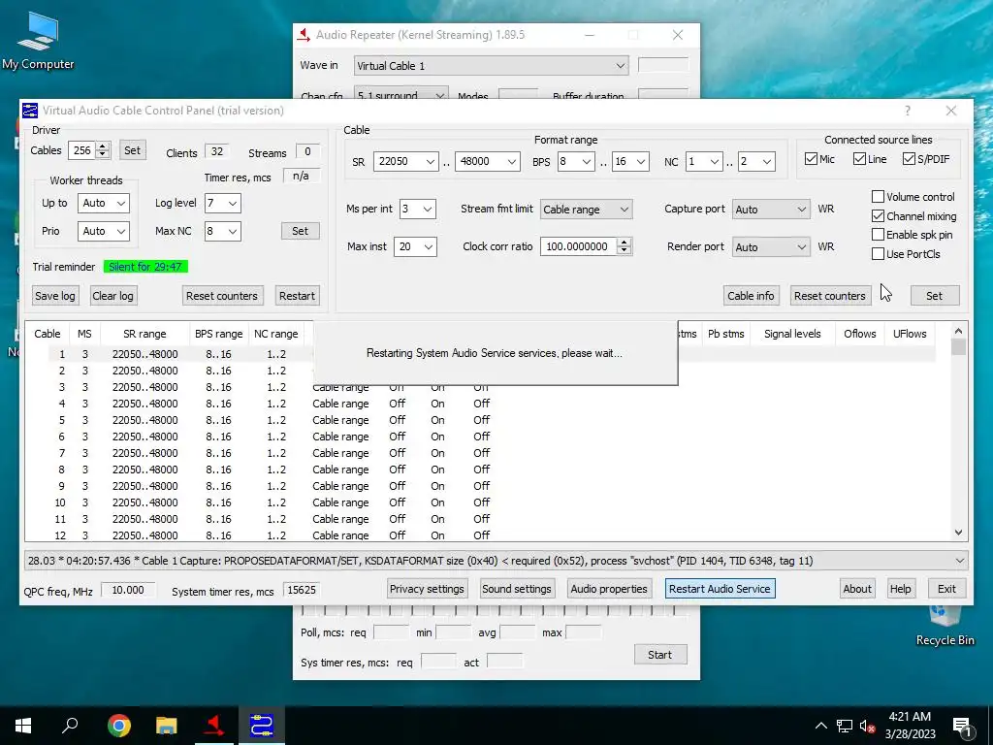Image resolution: width=993 pixels, height=745 pixels.
Task: Open Audio properties
Action: [609, 589]
